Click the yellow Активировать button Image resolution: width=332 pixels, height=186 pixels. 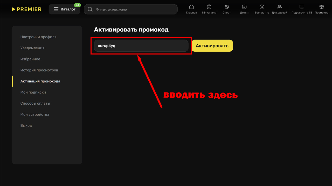(212, 46)
